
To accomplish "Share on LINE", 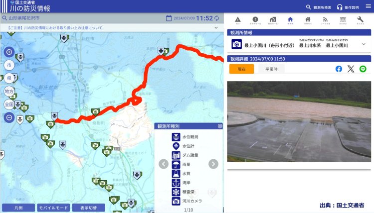I will click(363, 69).
